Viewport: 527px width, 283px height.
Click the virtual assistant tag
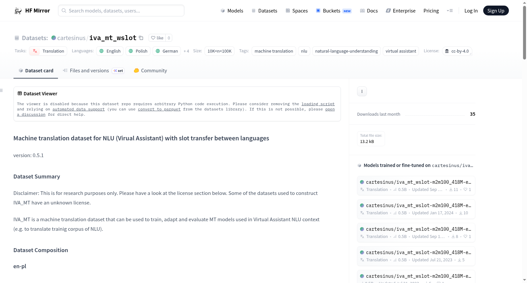coord(401,51)
